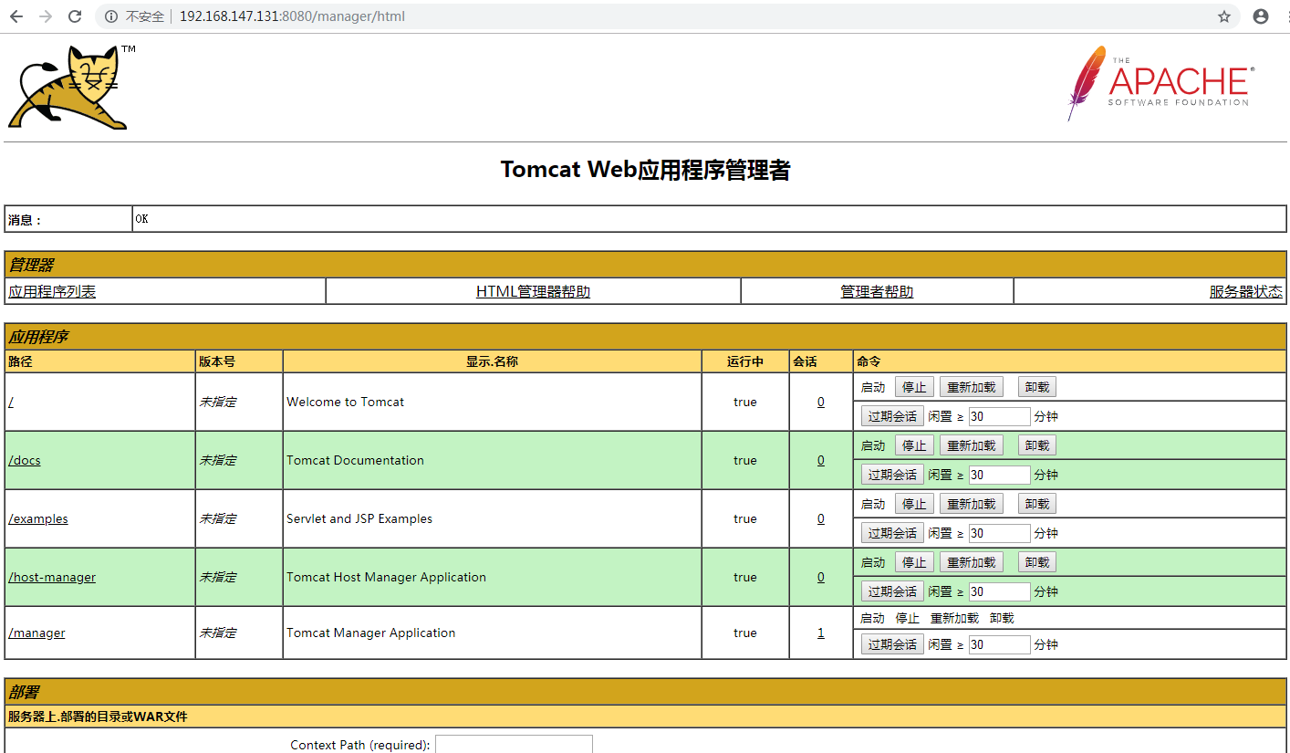1290x753 pixels.
Task: Open the 应用程序列表 link
Action: [52, 292]
